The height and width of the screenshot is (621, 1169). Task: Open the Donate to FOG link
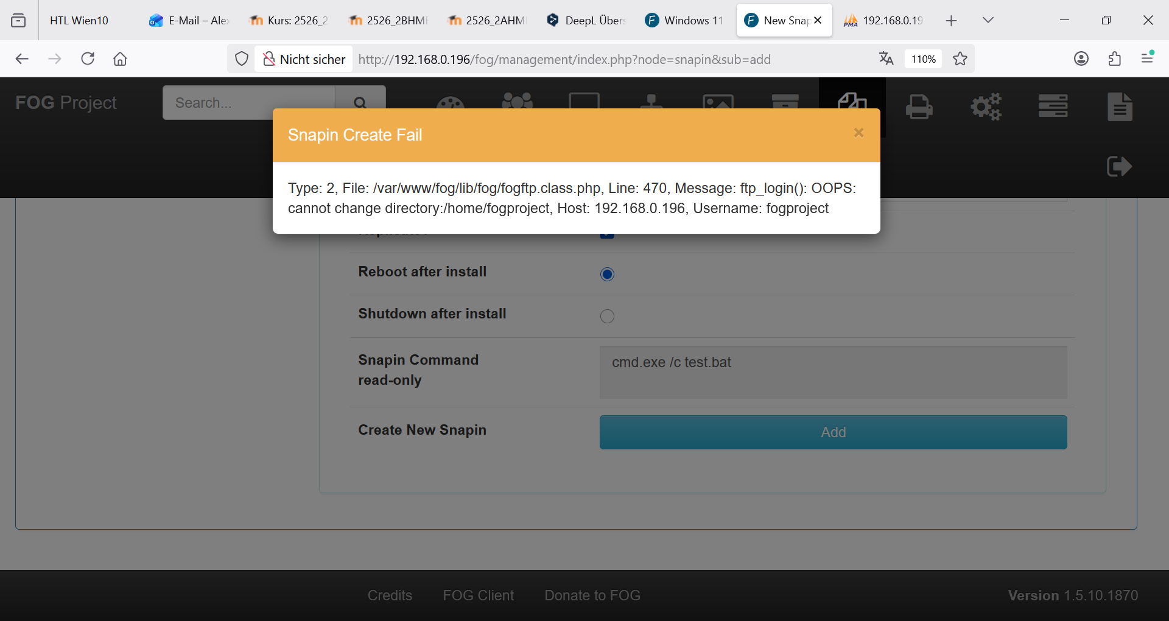[592, 595]
